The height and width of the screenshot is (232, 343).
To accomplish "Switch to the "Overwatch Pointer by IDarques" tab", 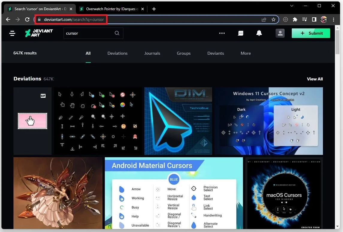I will point(111,9).
